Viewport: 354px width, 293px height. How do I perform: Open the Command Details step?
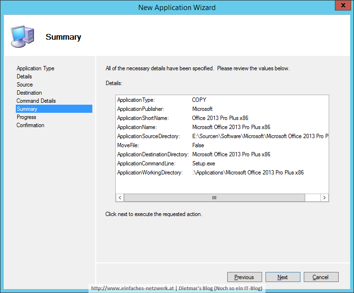[36, 101]
